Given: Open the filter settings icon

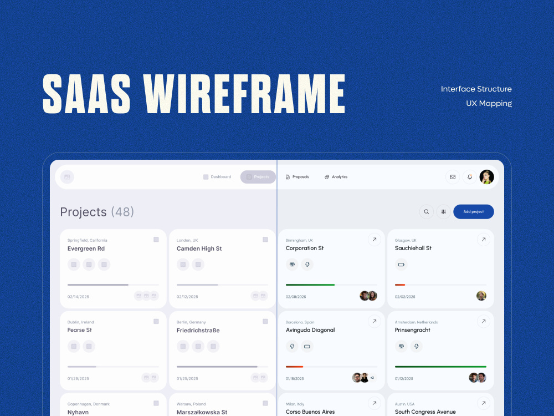Looking at the screenshot, I should 443,211.
